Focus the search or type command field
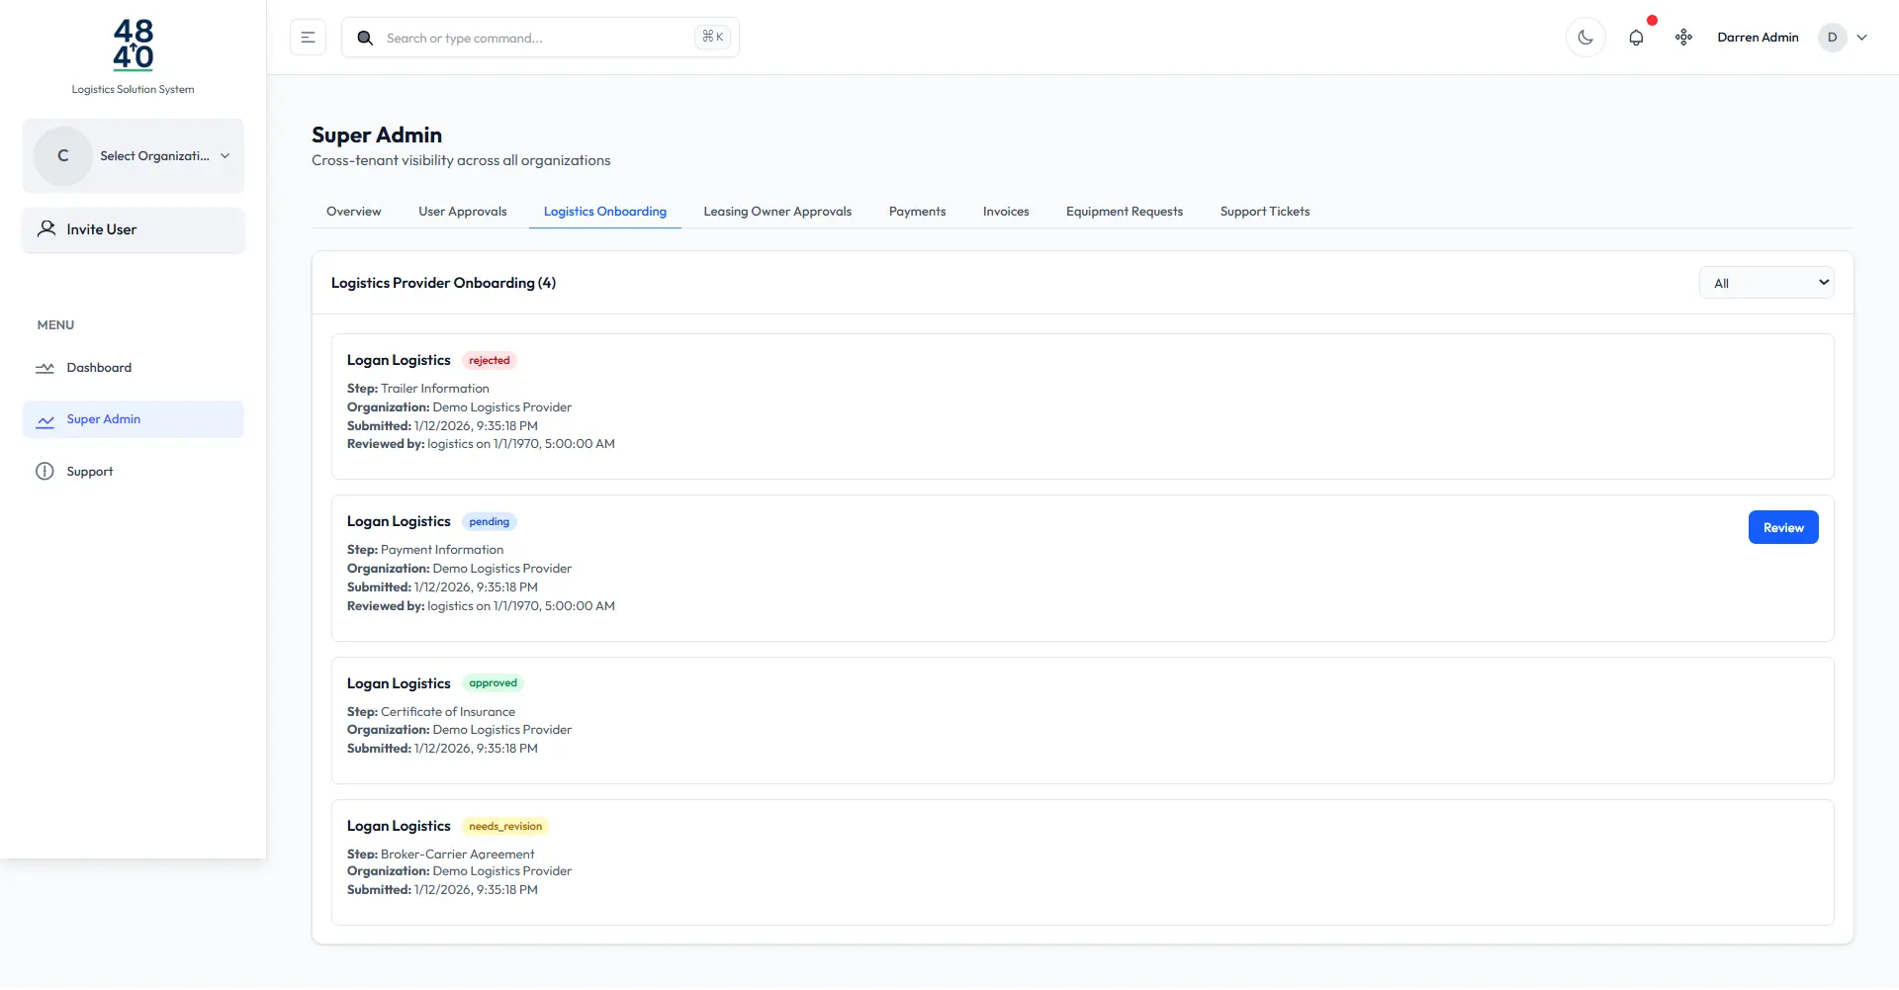 [534, 38]
